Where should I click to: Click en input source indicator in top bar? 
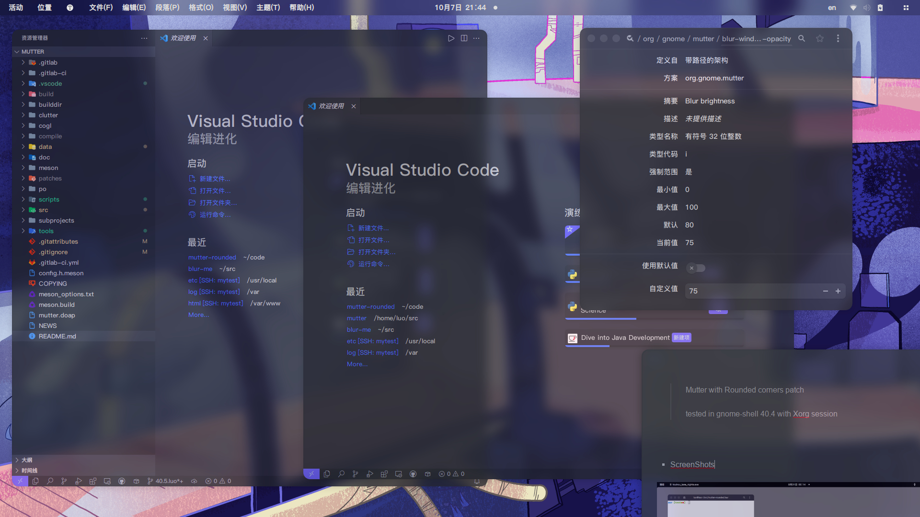(832, 8)
